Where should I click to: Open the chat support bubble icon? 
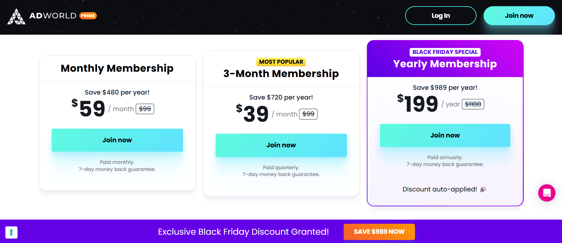(x=547, y=193)
